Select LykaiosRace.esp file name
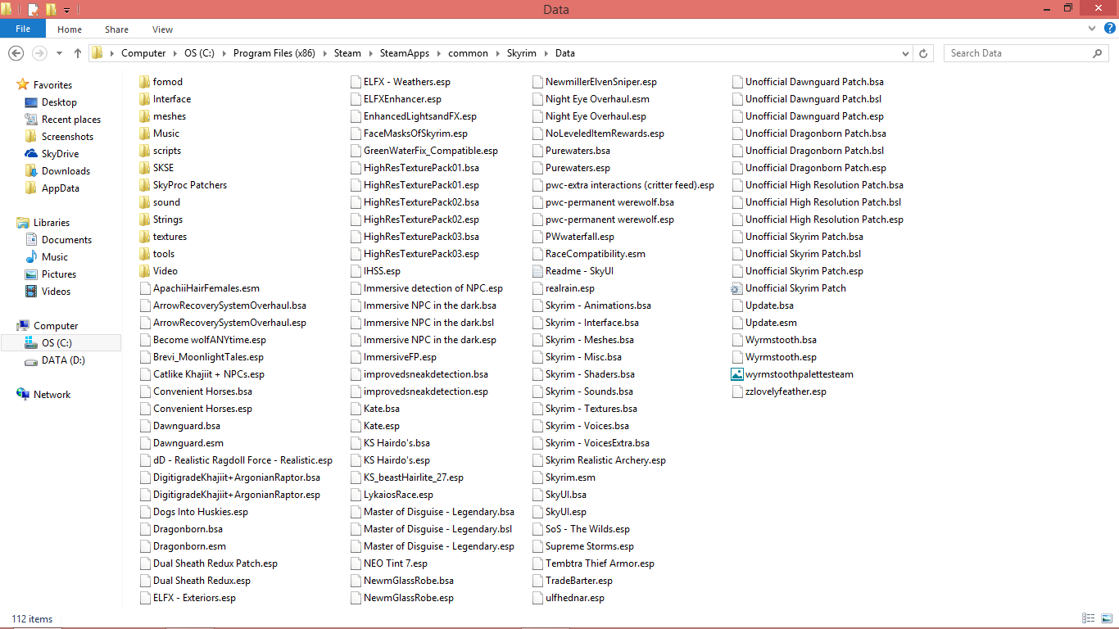The image size is (1119, 629). point(398,495)
